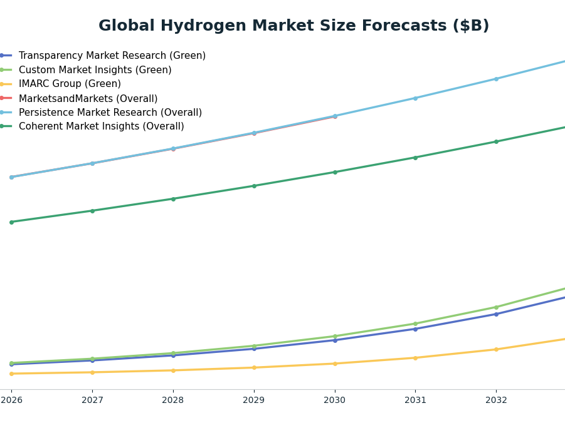
Task: Click Coherent Market Insights data point at 2026
Action: pyautogui.click(x=11, y=222)
